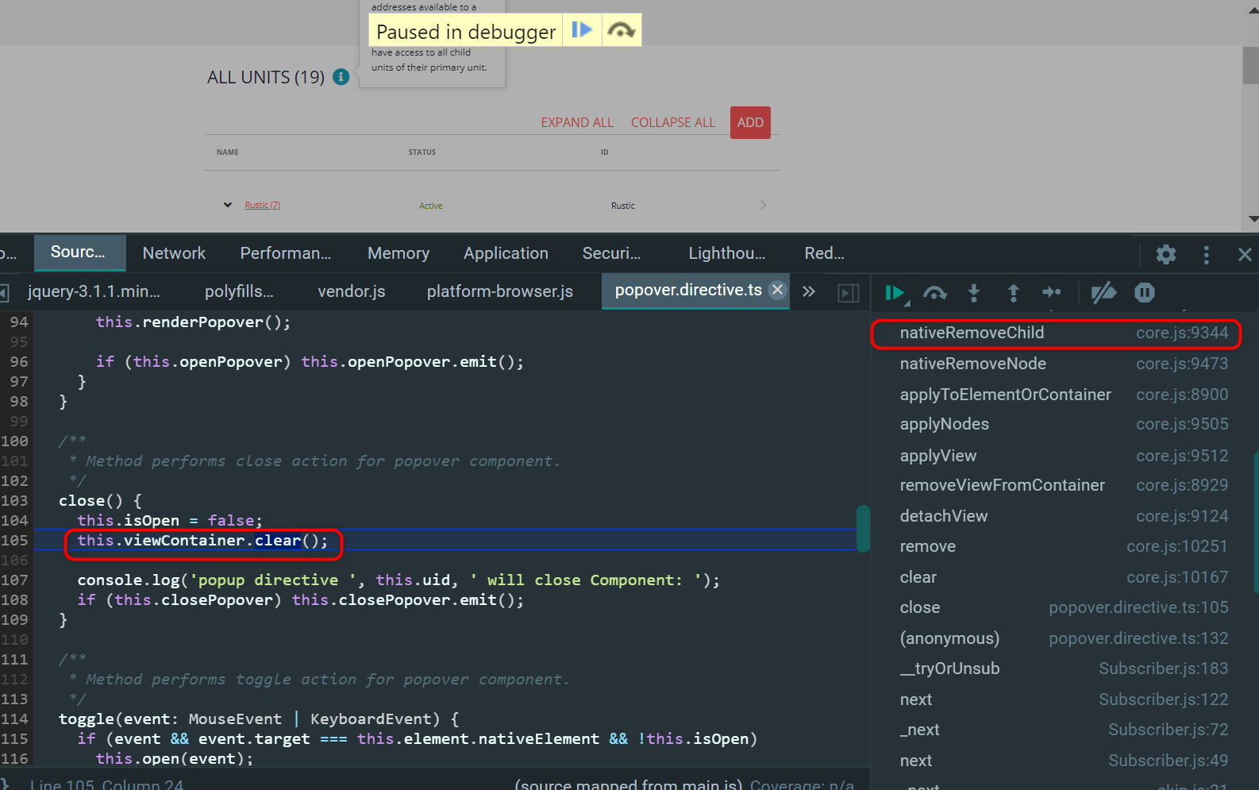Step out of current function

pyautogui.click(x=1013, y=293)
